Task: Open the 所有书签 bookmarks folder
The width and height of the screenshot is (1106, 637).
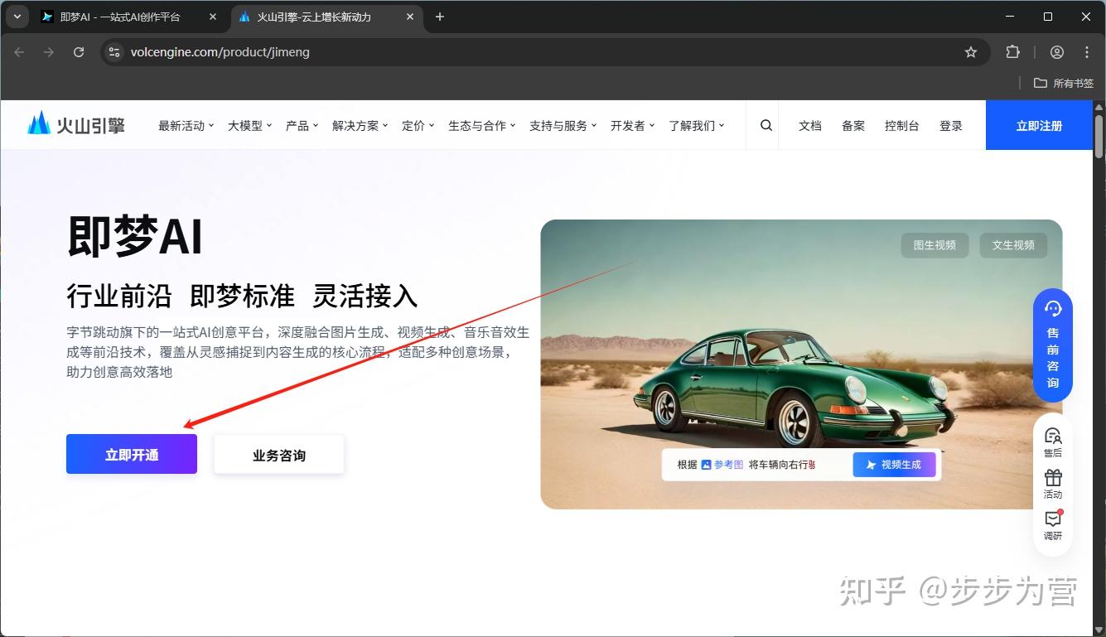Action: tap(1065, 83)
